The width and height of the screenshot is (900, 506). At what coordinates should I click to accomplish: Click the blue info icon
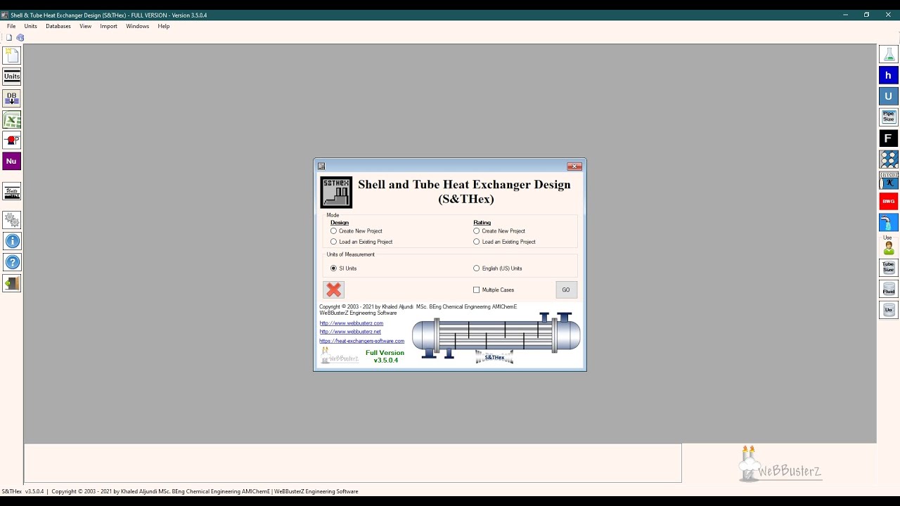(x=12, y=241)
